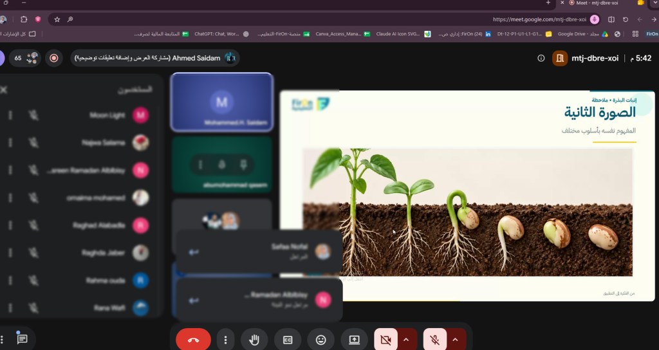Open the Claude AI Icon SVG bookmark
The image size is (659, 350).
[403, 34]
